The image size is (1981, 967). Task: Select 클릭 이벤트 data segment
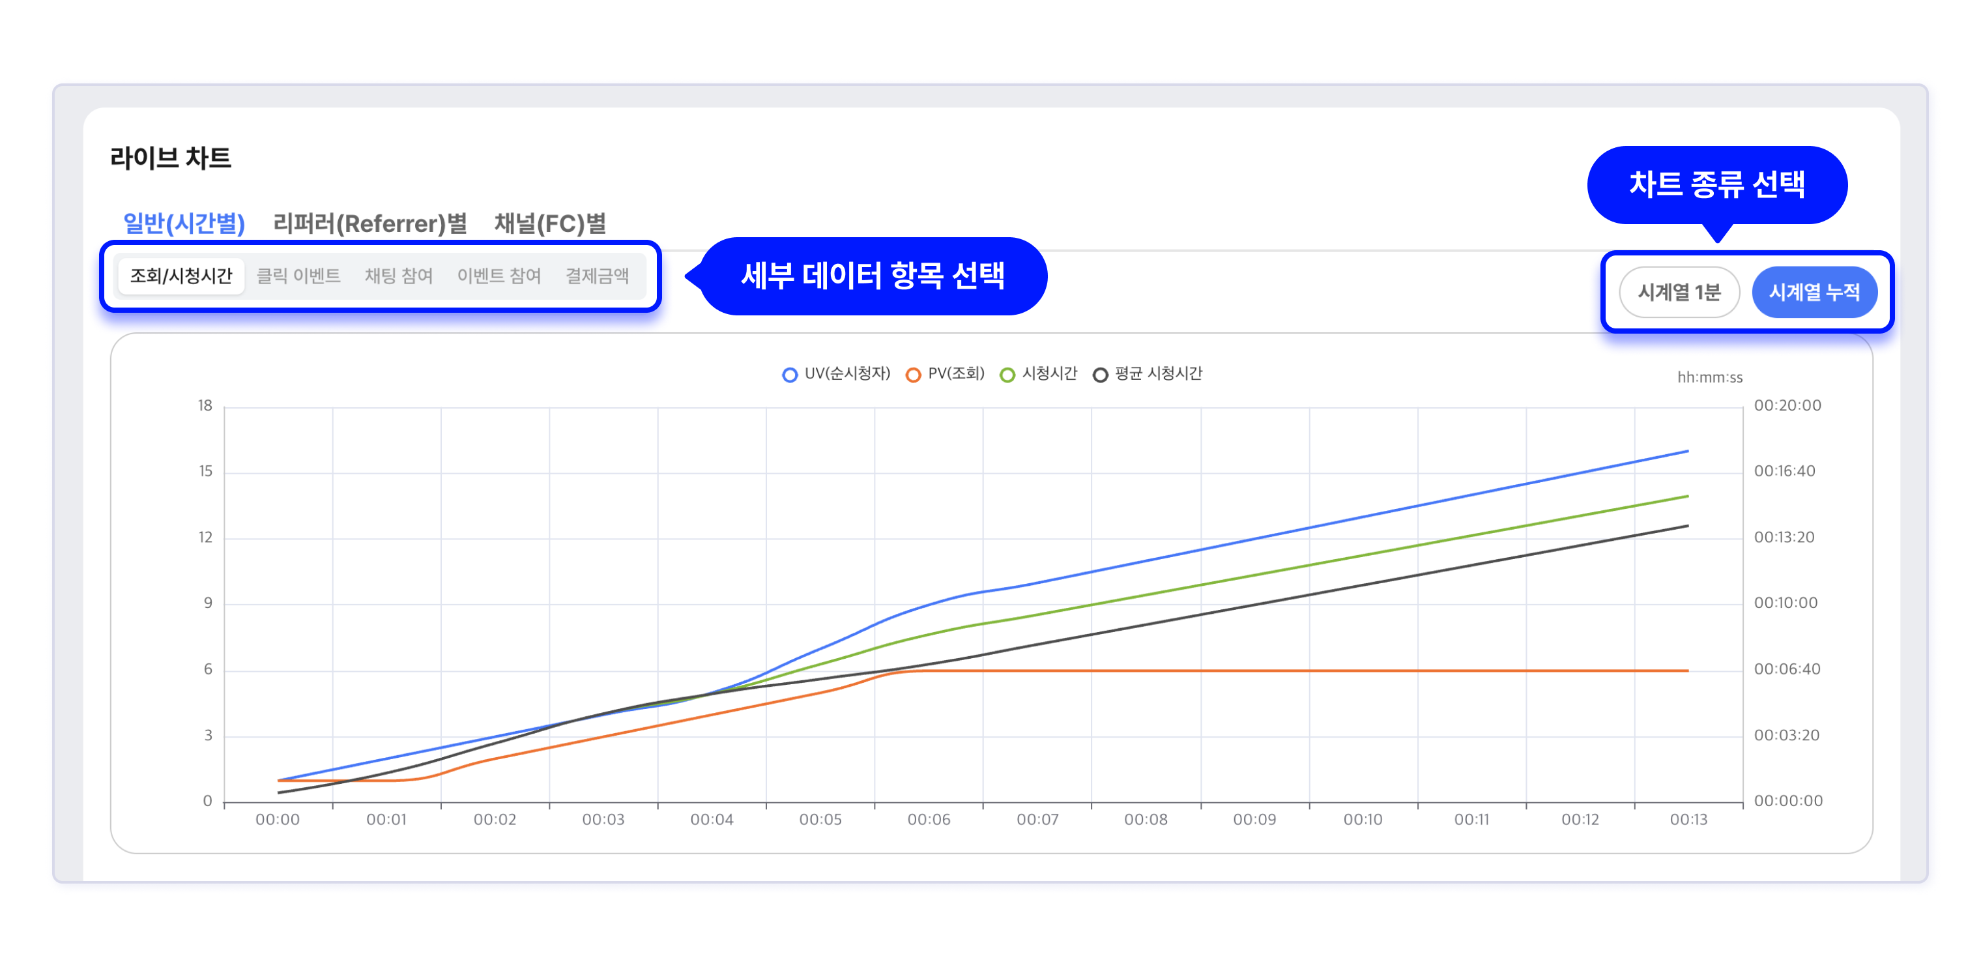point(298,276)
